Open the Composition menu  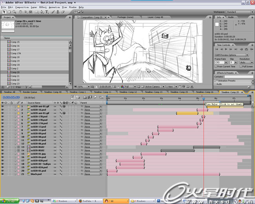click(22, 7)
